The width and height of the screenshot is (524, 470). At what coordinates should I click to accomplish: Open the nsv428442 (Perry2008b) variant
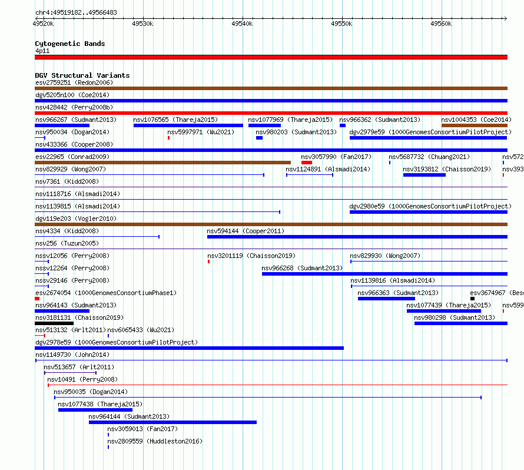271,113
